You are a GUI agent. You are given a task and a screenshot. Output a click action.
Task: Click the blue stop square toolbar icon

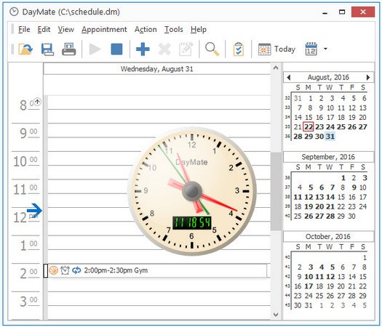point(116,49)
